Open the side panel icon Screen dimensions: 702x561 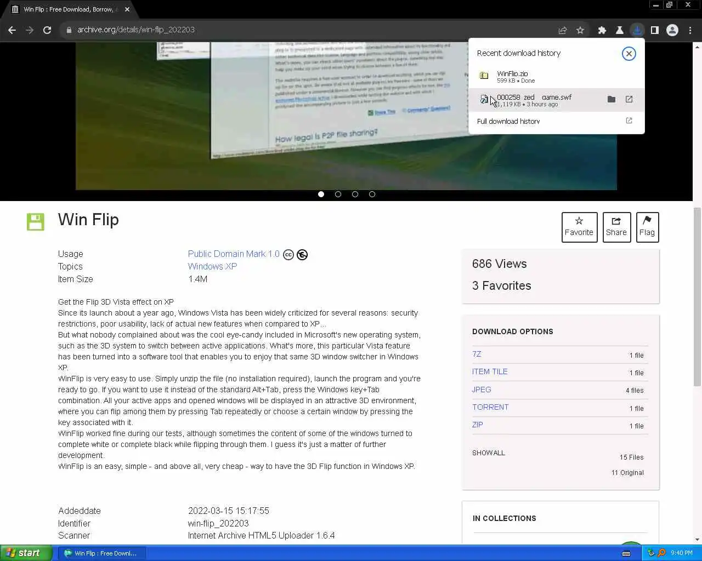(x=655, y=30)
